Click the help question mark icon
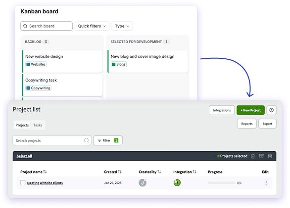 point(271,110)
